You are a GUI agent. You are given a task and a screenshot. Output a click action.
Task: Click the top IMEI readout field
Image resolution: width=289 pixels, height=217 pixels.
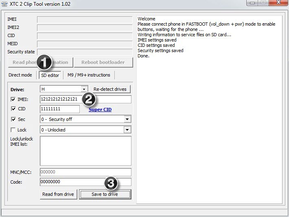85,20
